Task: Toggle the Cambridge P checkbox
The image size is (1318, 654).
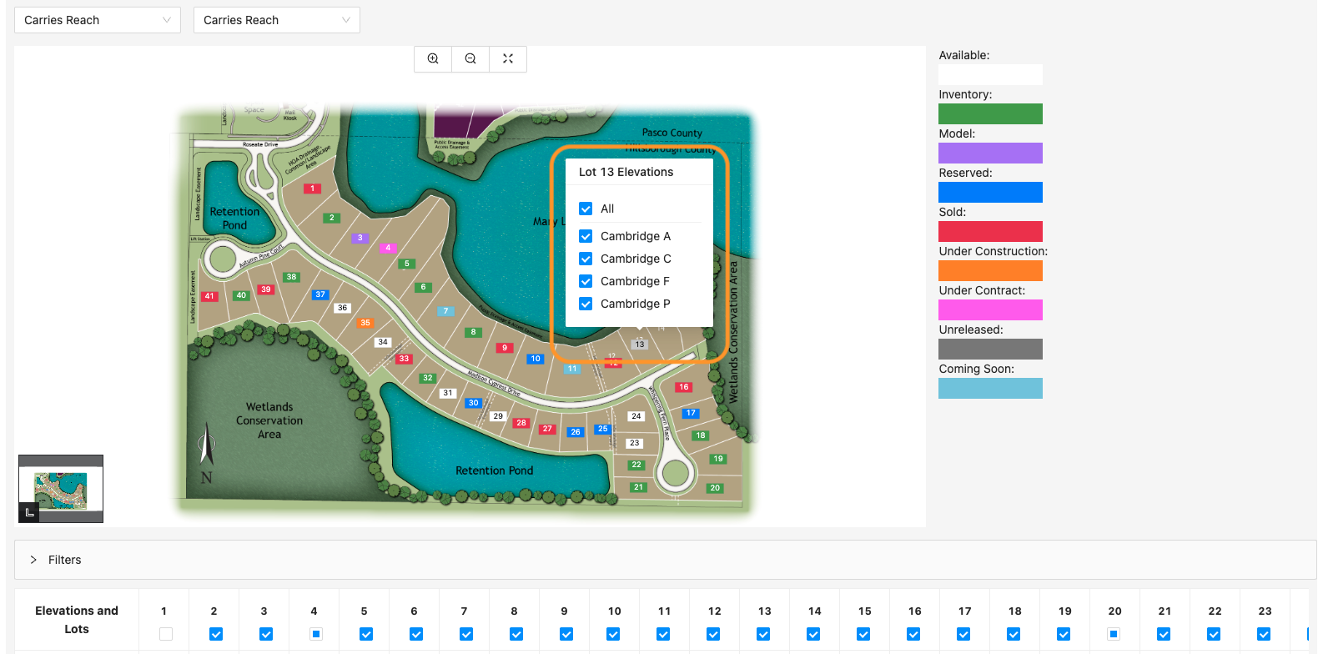Action: coord(586,304)
